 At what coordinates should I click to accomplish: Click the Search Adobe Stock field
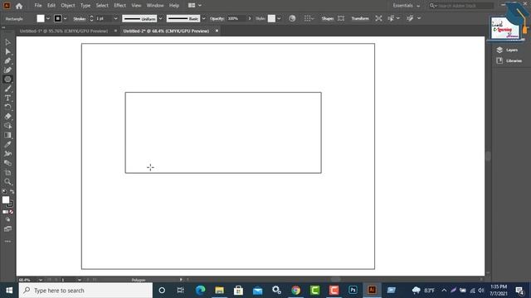(461, 6)
